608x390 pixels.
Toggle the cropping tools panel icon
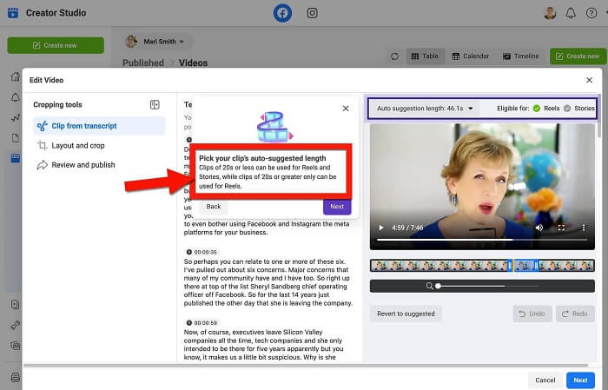click(x=155, y=105)
